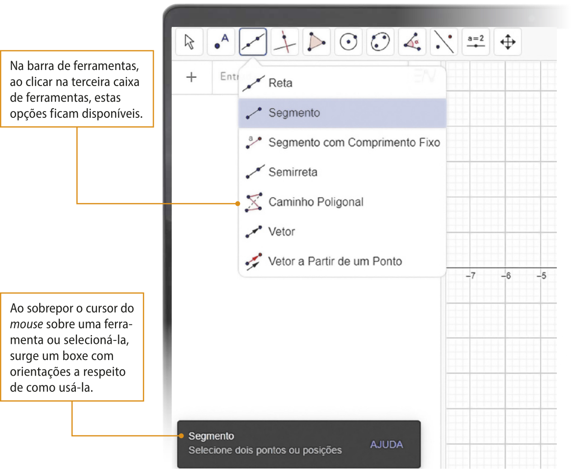The width and height of the screenshot is (571, 472).
Task: Select the Circle with Center tool
Action: pos(348,42)
